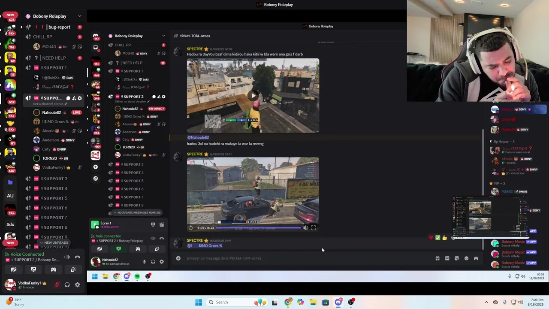Add thumbs up reaction to SPECTRE message
The image size is (549, 309).
(444, 238)
